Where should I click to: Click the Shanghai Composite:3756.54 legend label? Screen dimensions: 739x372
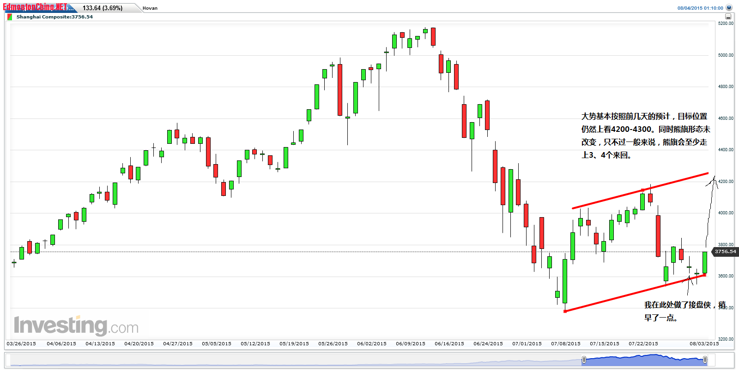(x=55, y=17)
